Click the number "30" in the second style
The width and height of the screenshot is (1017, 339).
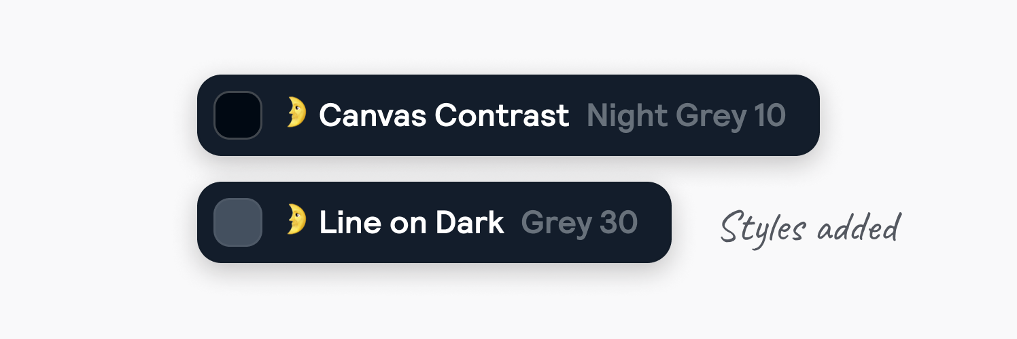619,223
